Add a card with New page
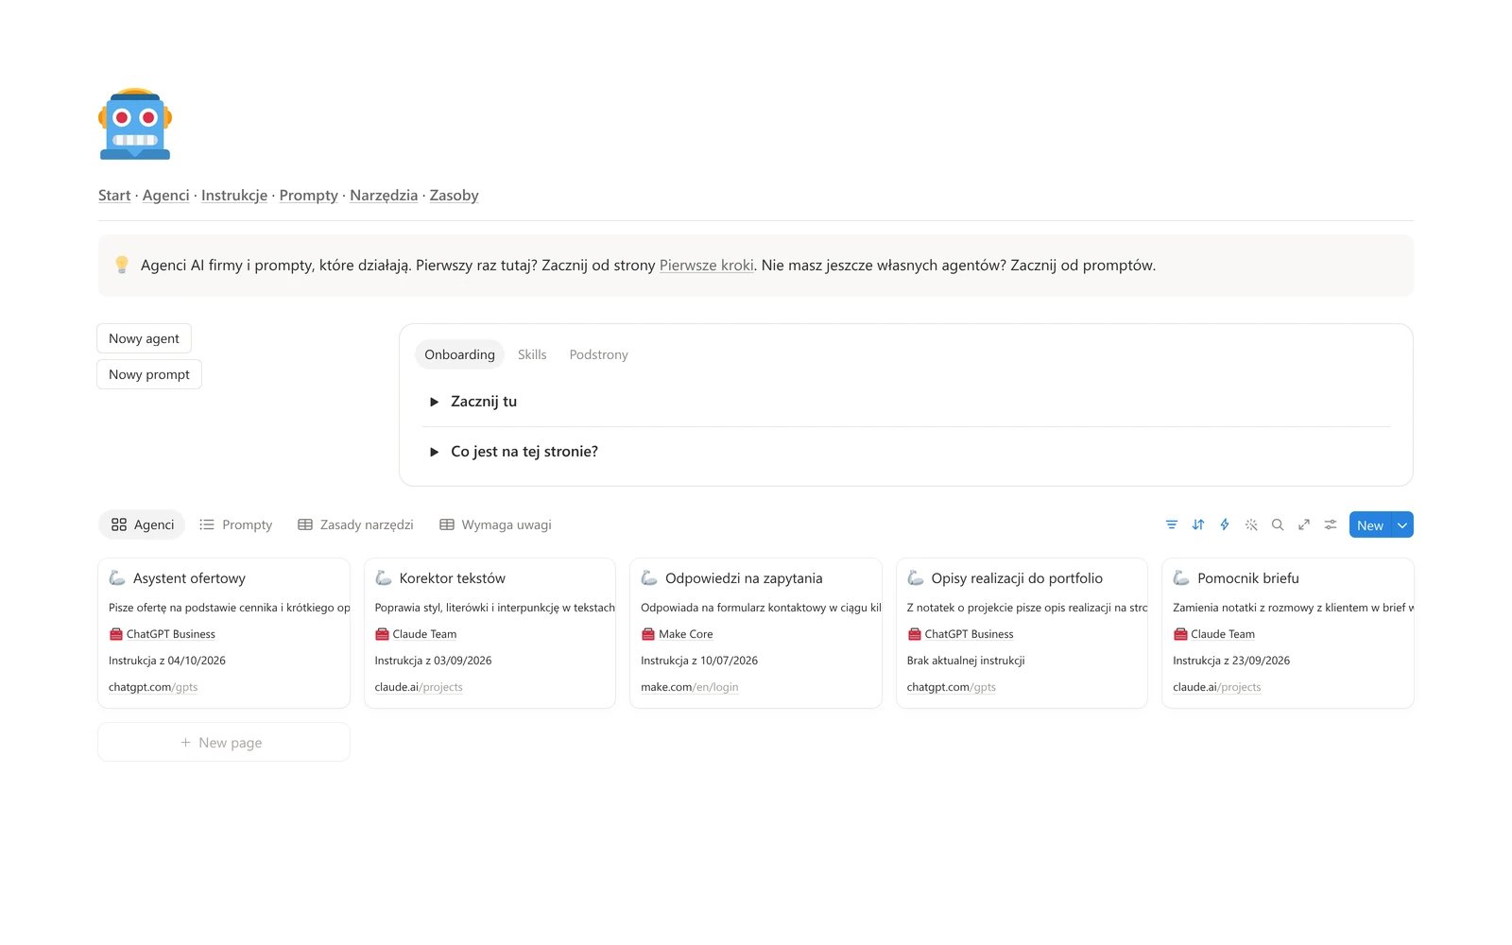The width and height of the screenshot is (1512, 945). [x=224, y=743]
